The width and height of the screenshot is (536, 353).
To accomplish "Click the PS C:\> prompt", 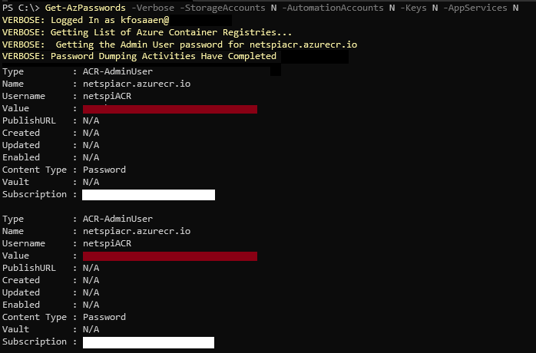I will (x=22, y=8).
